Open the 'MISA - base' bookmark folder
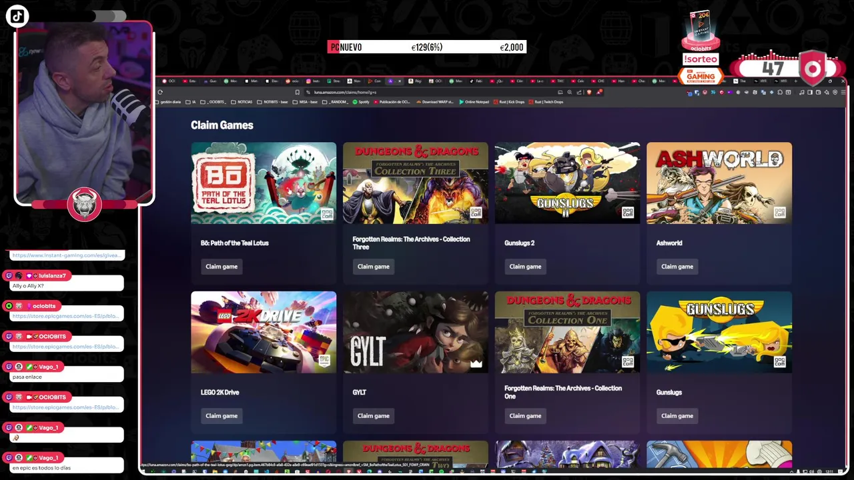Viewport: 854px width, 480px height. (x=305, y=102)
